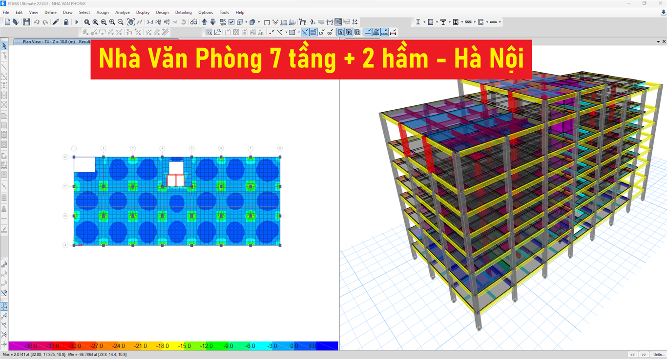Click the O design-type icon
Viewport: 667px width, 359px height.
(x=357, y=32)
